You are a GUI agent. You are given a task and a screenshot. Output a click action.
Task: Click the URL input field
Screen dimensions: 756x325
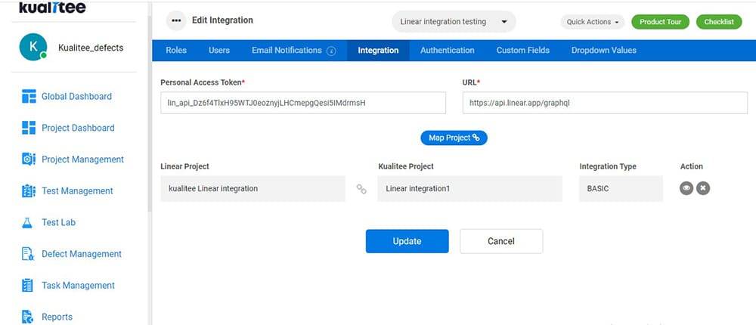point(605,103)
